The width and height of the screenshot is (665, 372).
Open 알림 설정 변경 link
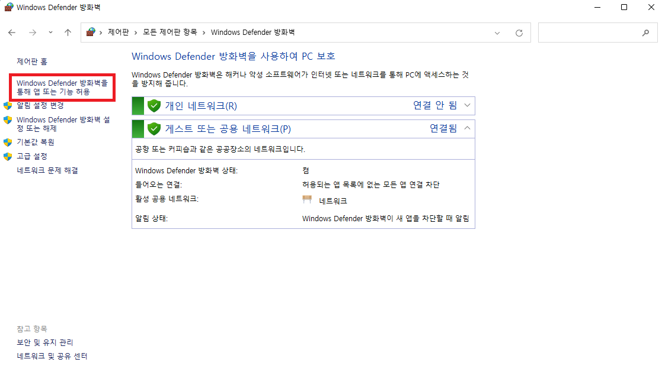(x=40, y=105)
